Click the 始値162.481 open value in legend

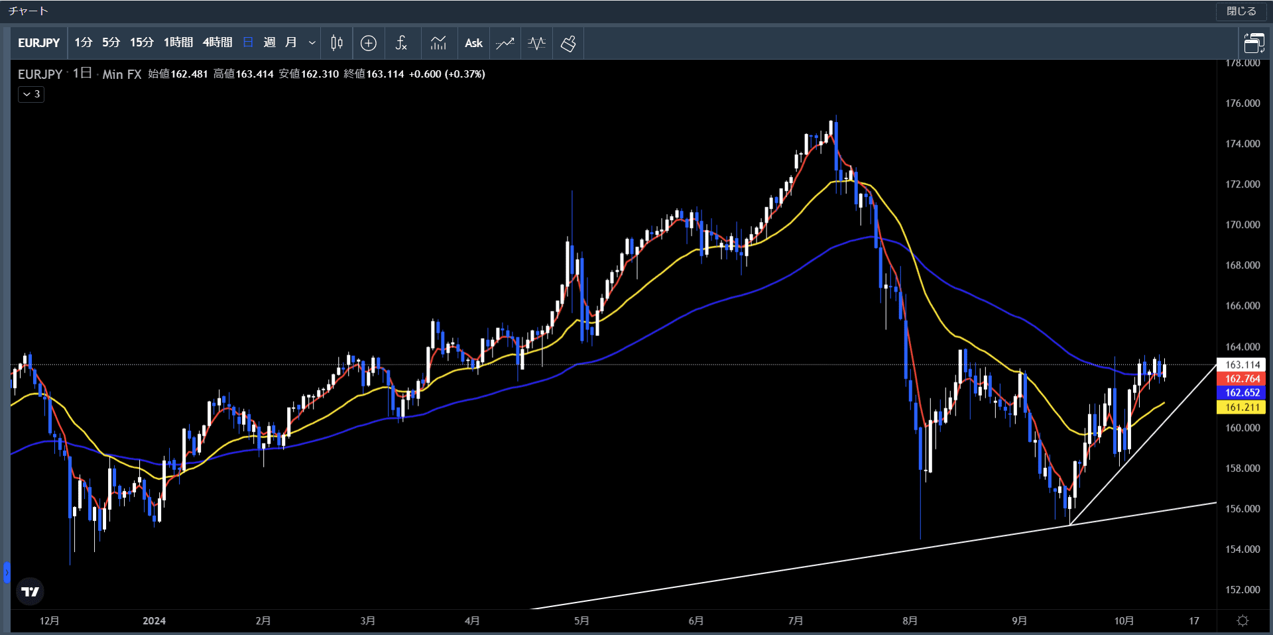point(178,74)
